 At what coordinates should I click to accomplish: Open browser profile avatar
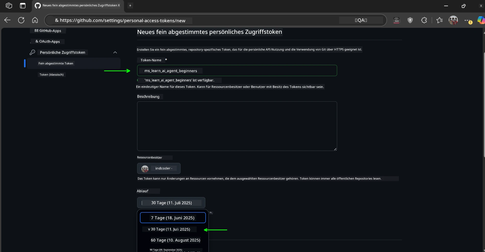453,20
